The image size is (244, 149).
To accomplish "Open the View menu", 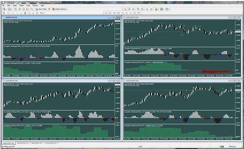I will click(x=9, y=5).
